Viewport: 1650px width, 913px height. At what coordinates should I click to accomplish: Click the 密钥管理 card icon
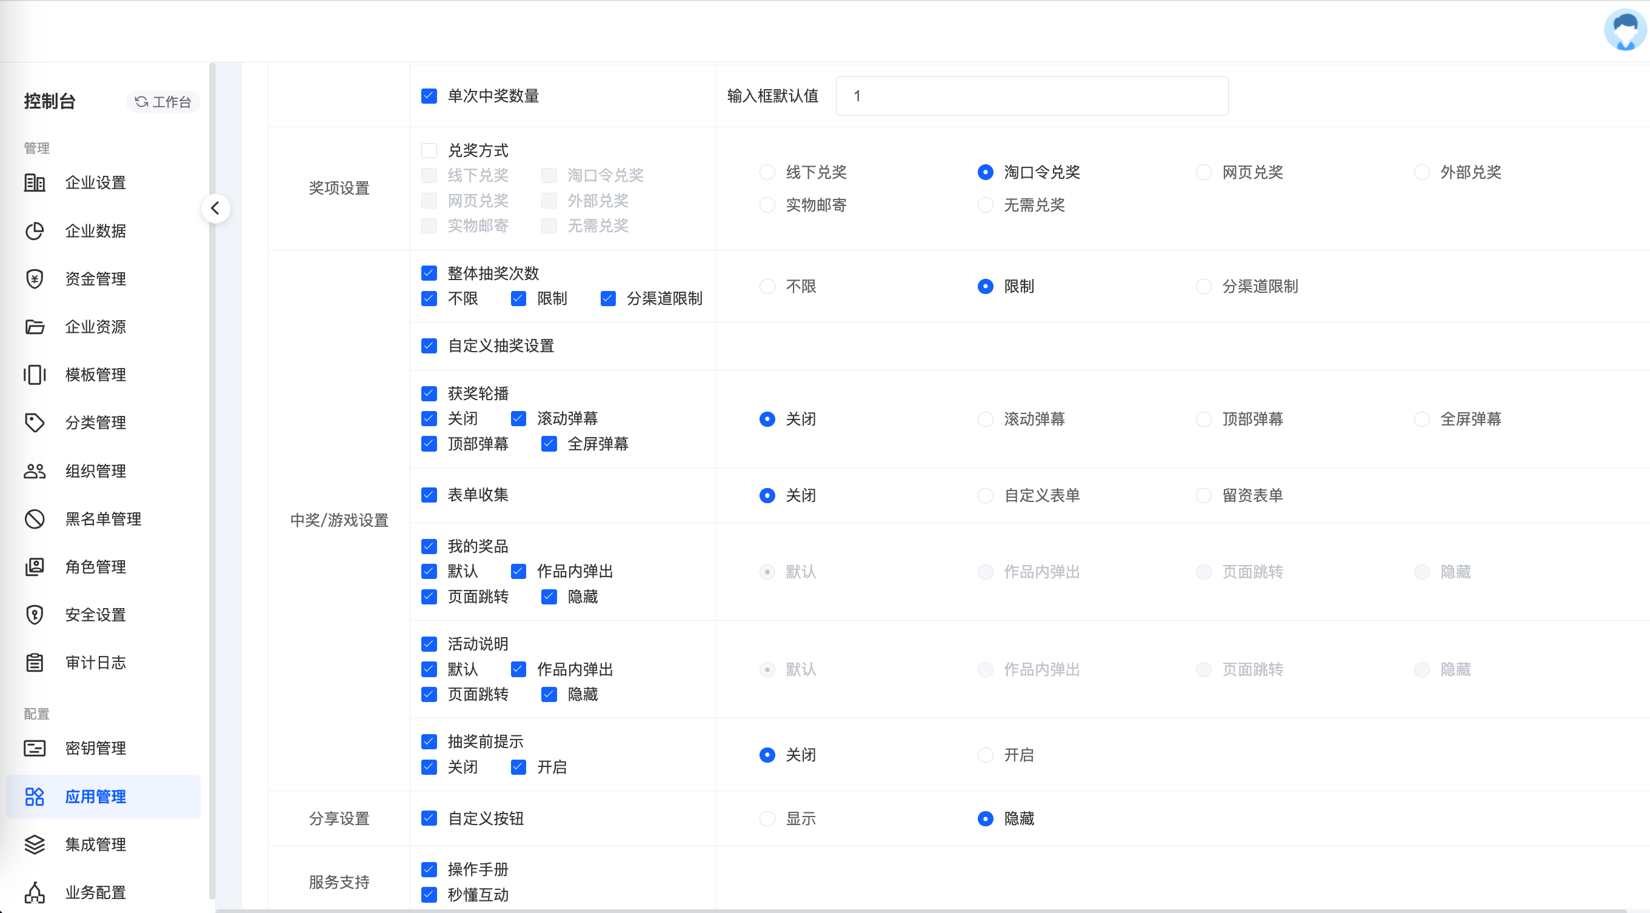(35, 748)
